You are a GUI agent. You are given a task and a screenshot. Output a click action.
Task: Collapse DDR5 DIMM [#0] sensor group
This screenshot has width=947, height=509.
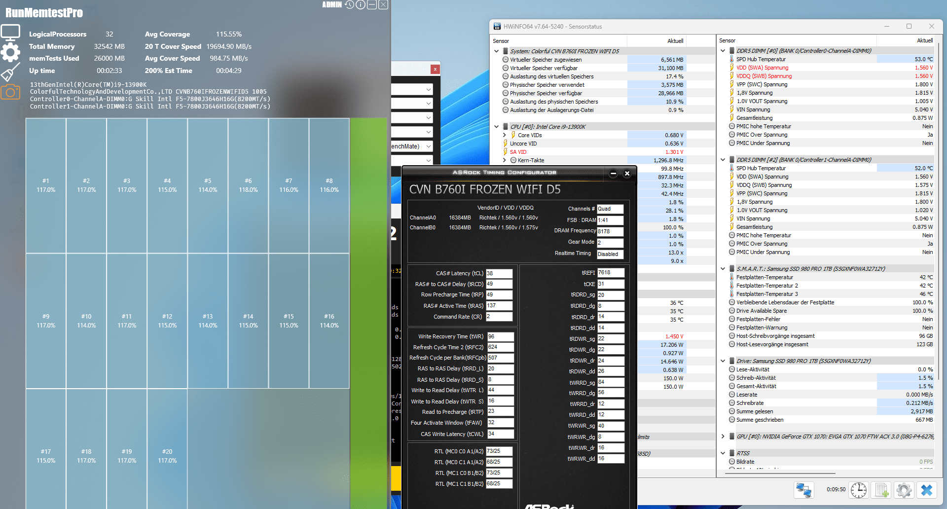click(723, 51)
